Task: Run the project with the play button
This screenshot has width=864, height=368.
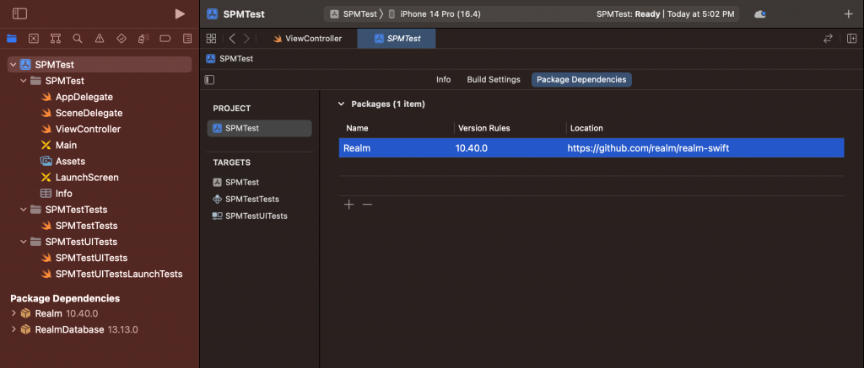Action: coord(179,13)
